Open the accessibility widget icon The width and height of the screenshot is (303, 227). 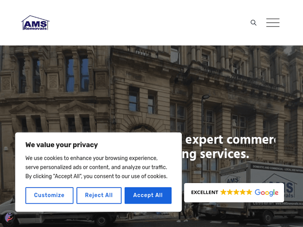pyautogui.click(x=9, y=218)
